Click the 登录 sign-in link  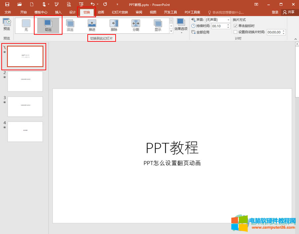[x=275, y=12]
